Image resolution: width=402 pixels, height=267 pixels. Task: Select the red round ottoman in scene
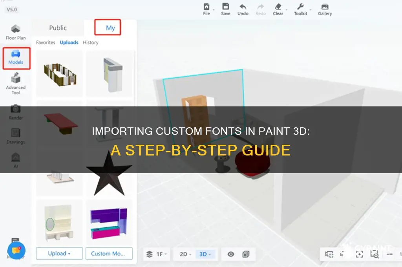click(252, 163)
